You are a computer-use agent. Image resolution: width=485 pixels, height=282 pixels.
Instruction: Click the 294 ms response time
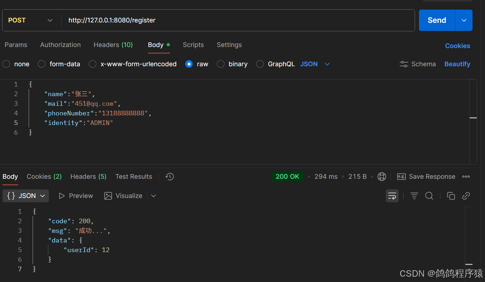[x=326, y=177]
